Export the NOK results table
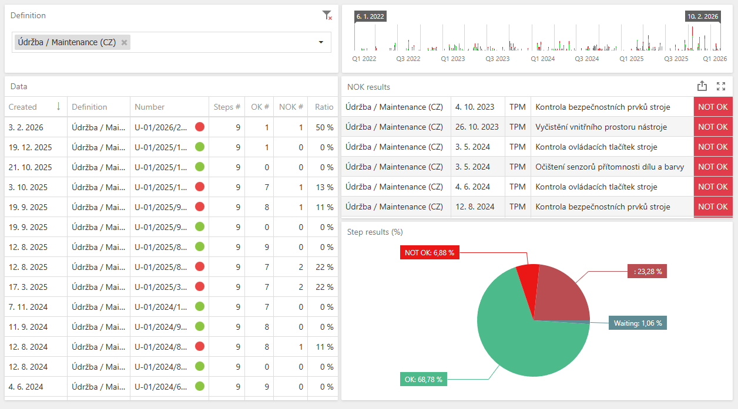 pos(702,86)
